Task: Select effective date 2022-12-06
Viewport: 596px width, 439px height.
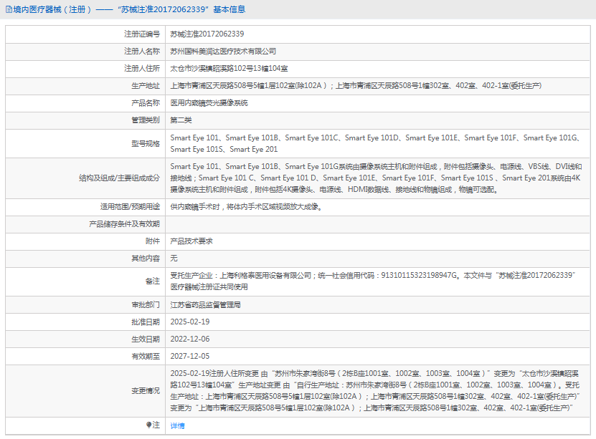Action: tap(190, 339)
